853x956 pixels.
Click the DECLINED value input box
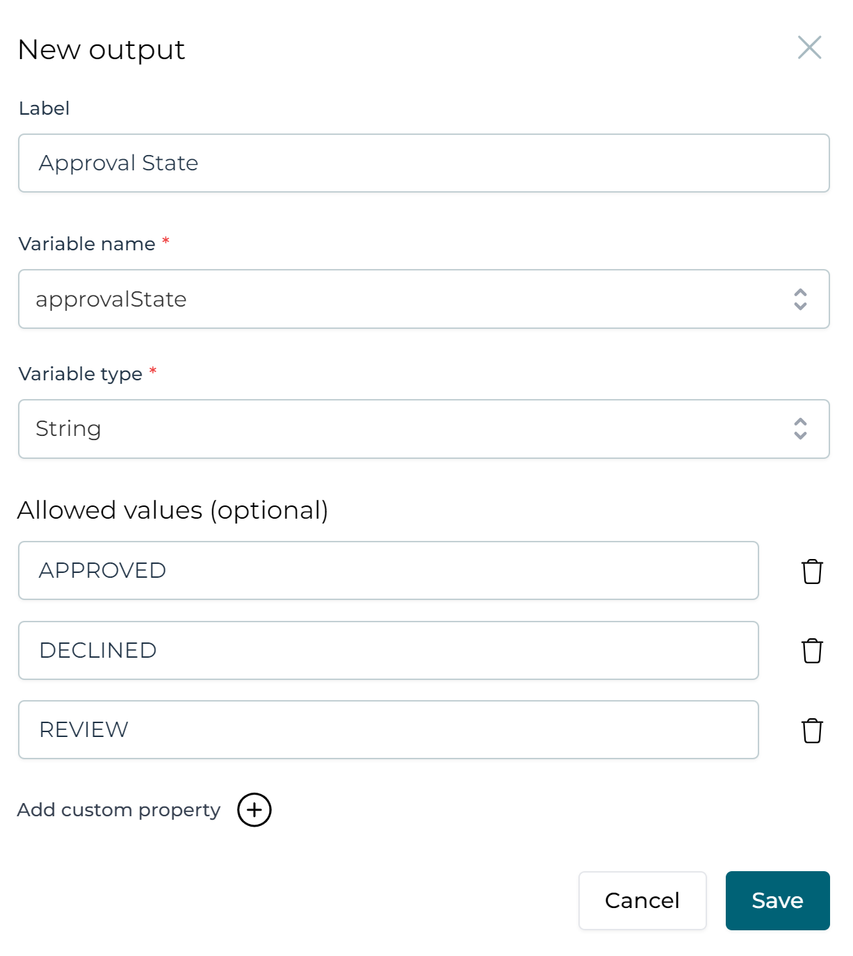tap(388, 651)
